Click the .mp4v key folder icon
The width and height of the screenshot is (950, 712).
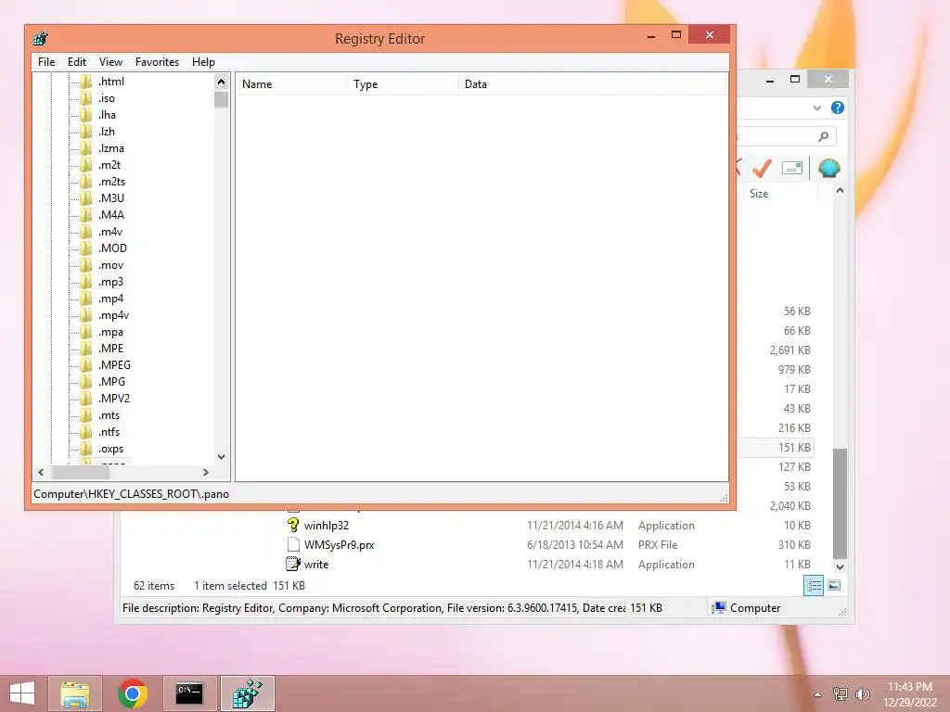86,315
